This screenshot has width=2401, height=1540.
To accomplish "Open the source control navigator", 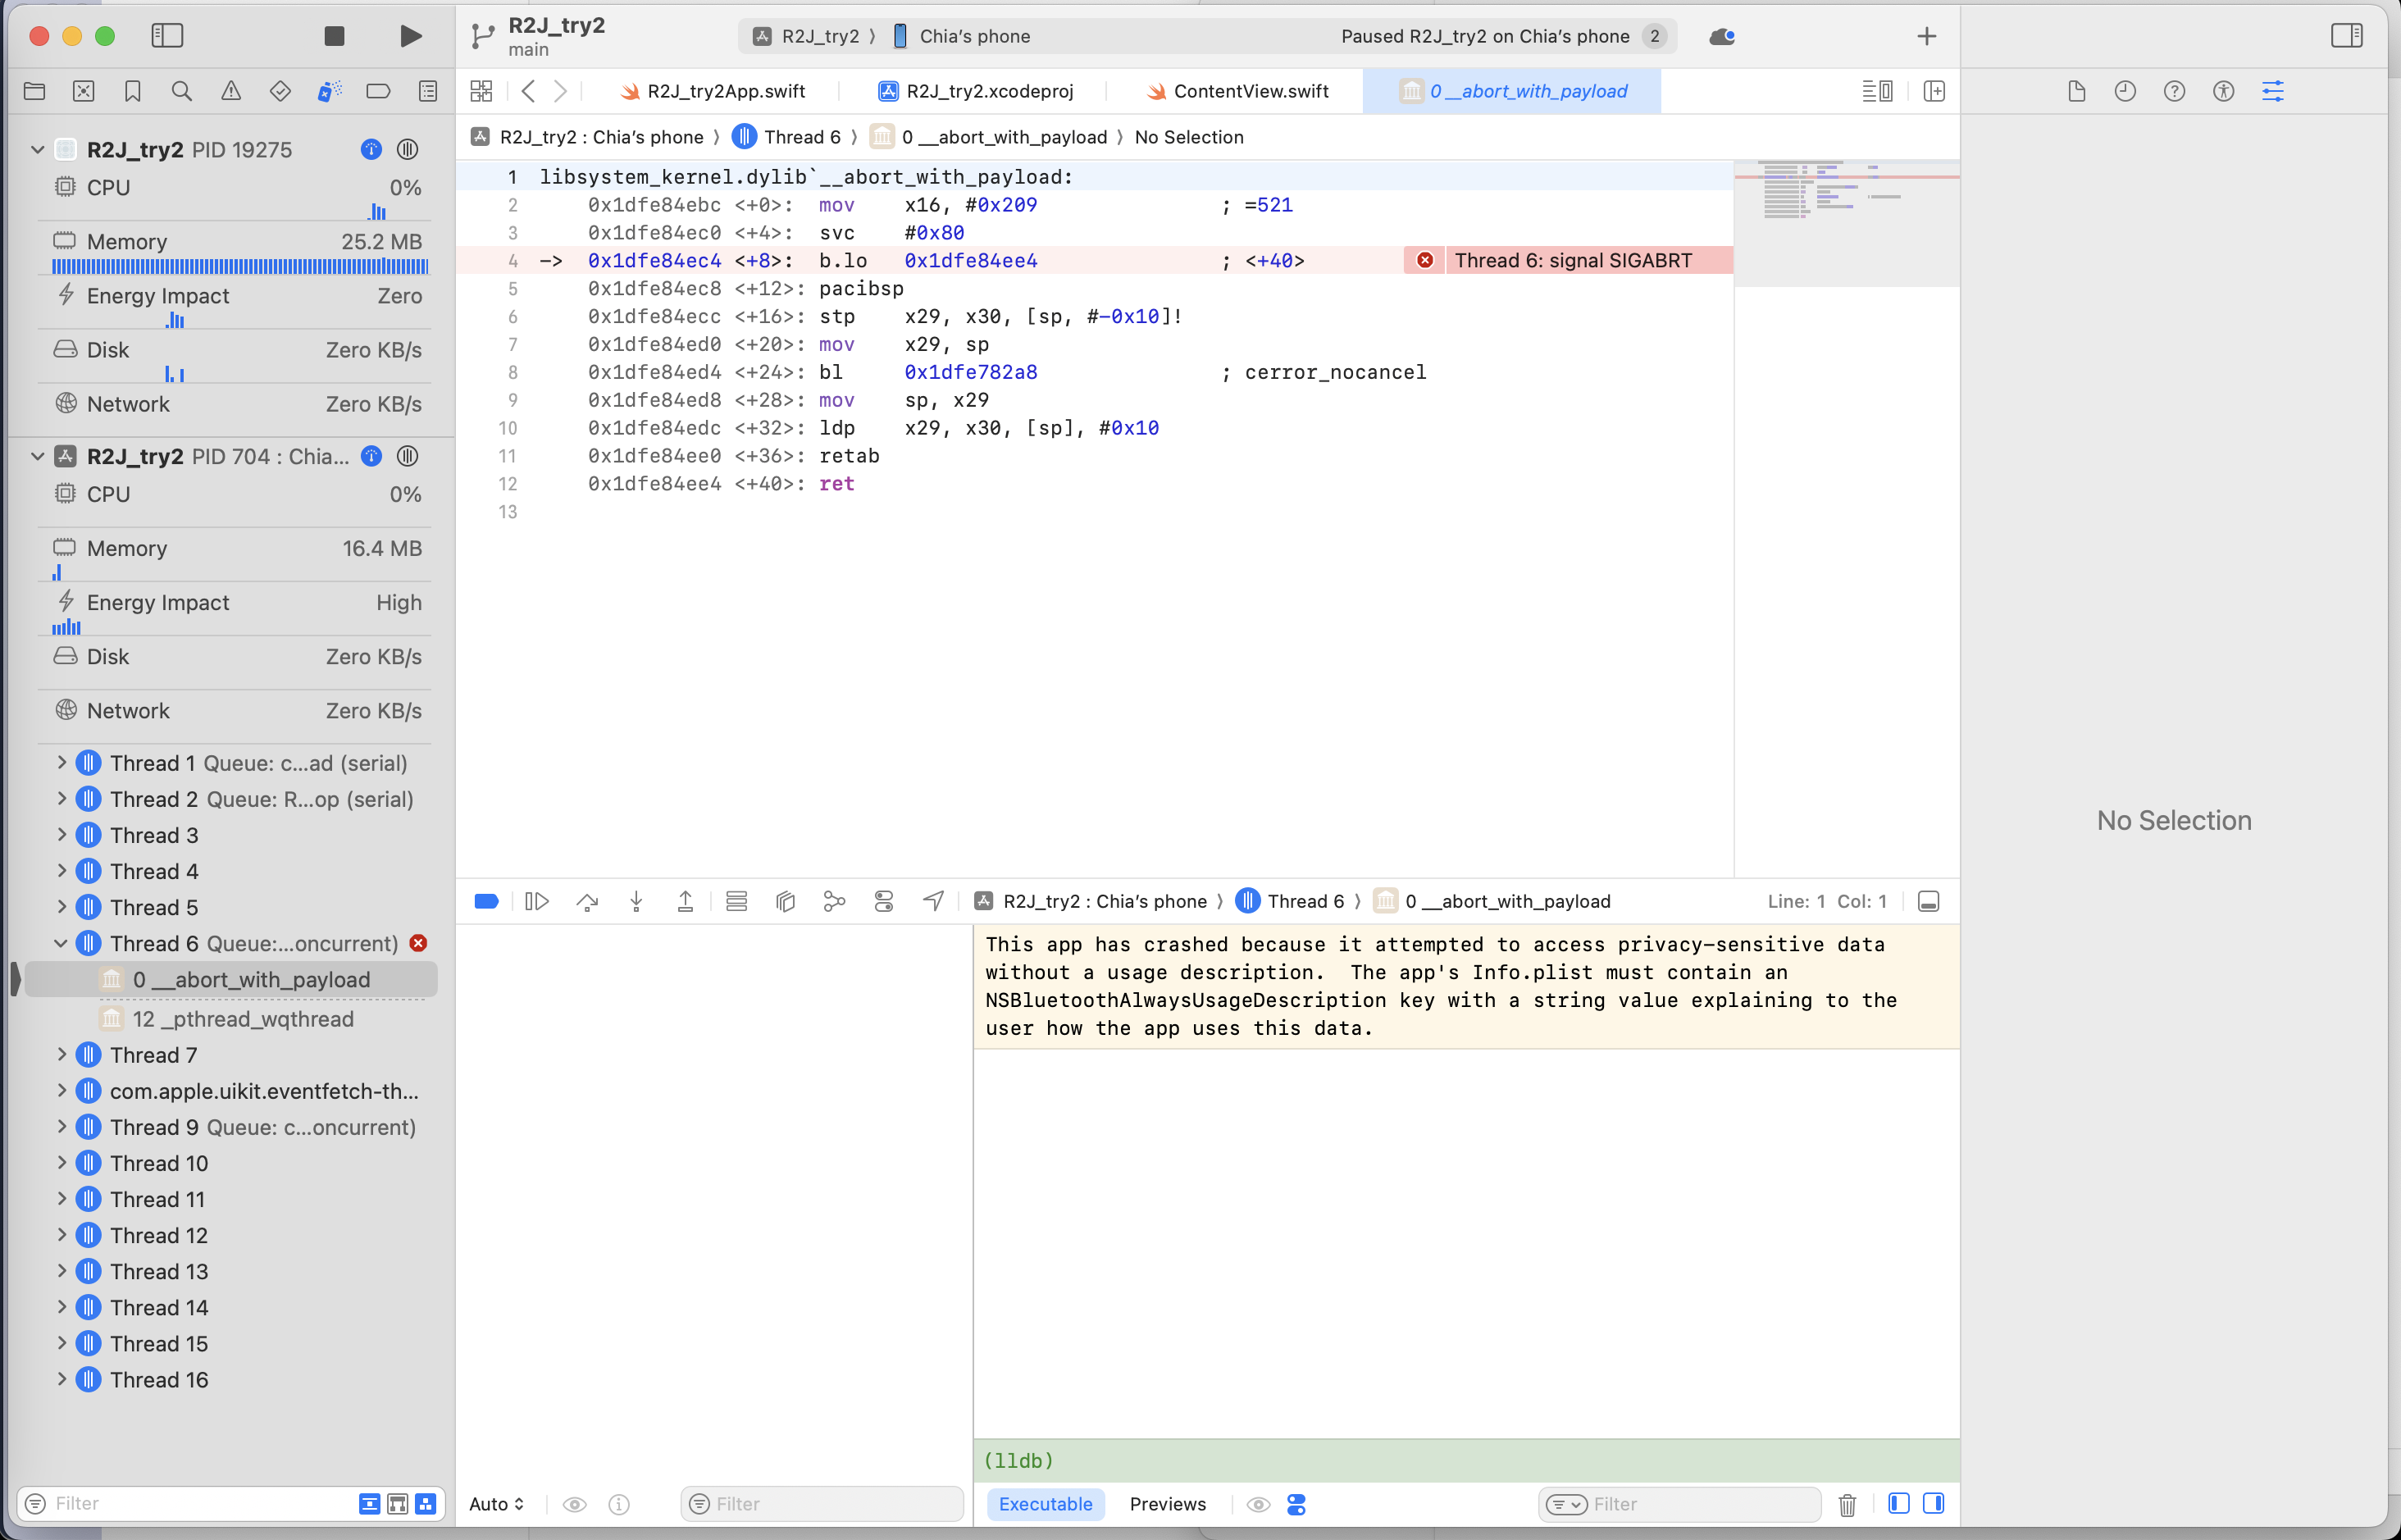I will pos(84,91).
